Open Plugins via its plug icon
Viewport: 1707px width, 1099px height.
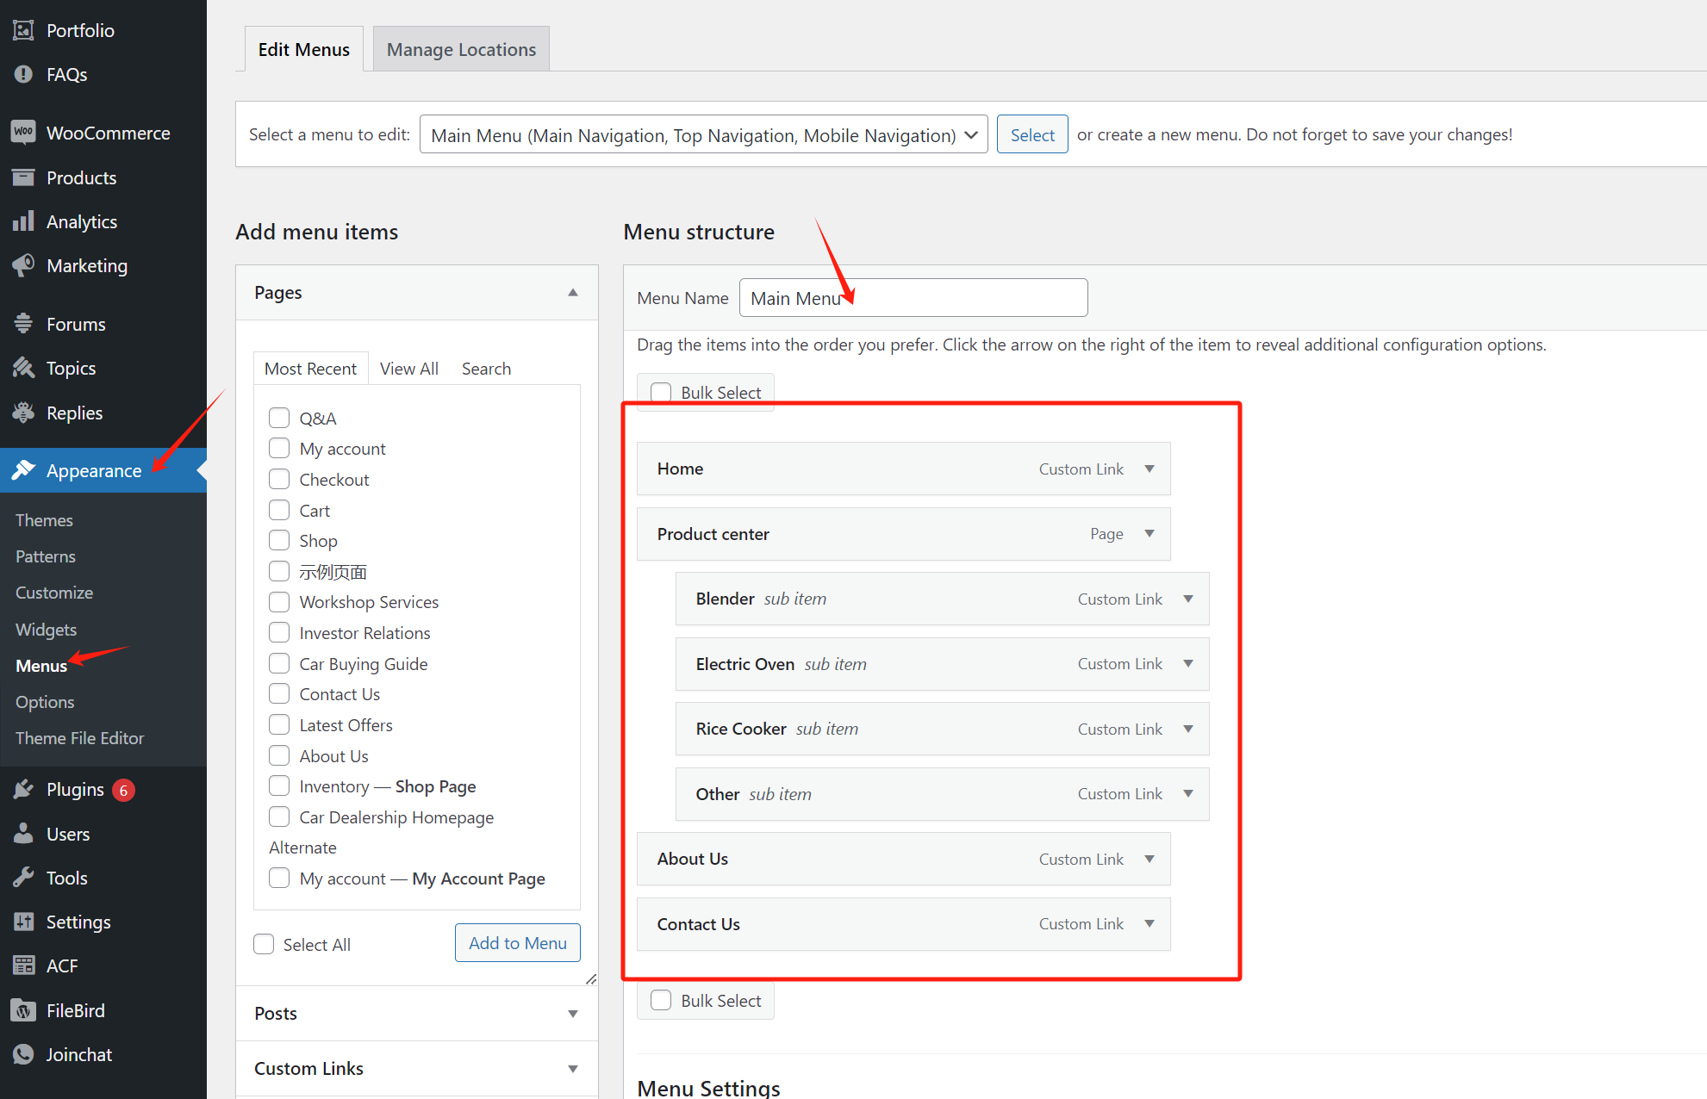23,790
